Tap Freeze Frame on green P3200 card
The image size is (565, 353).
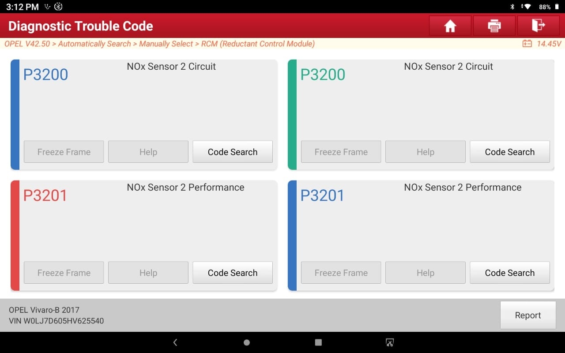(x=341, y=152)
